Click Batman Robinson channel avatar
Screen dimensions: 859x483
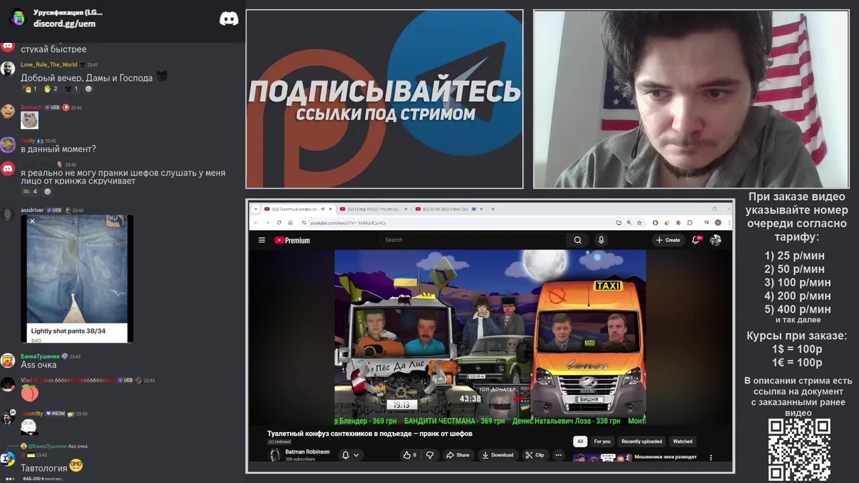pos(274,455)
